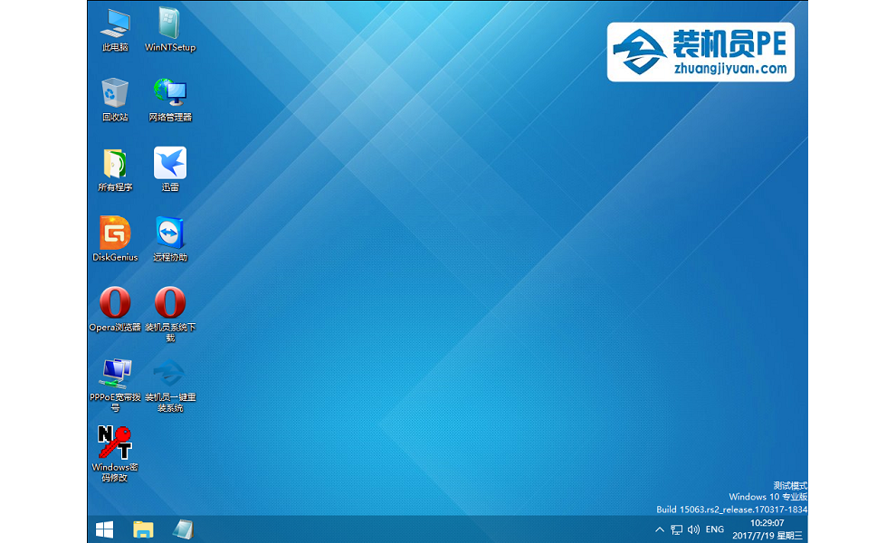The width and height of the screenshot is (896, 543).
Task: Click the notepad-style icon pinned on taskbar
Action: pos(182,529)
